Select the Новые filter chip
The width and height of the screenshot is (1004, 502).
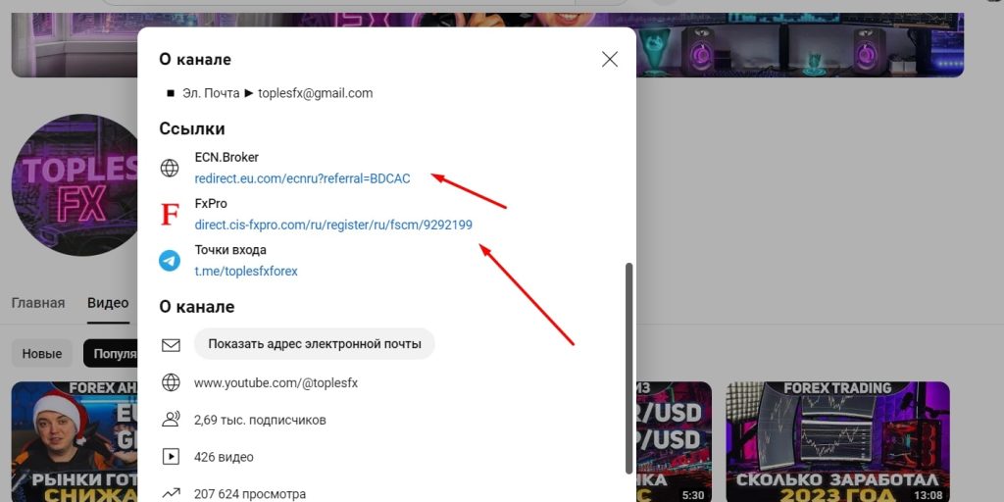coord(42,353)
